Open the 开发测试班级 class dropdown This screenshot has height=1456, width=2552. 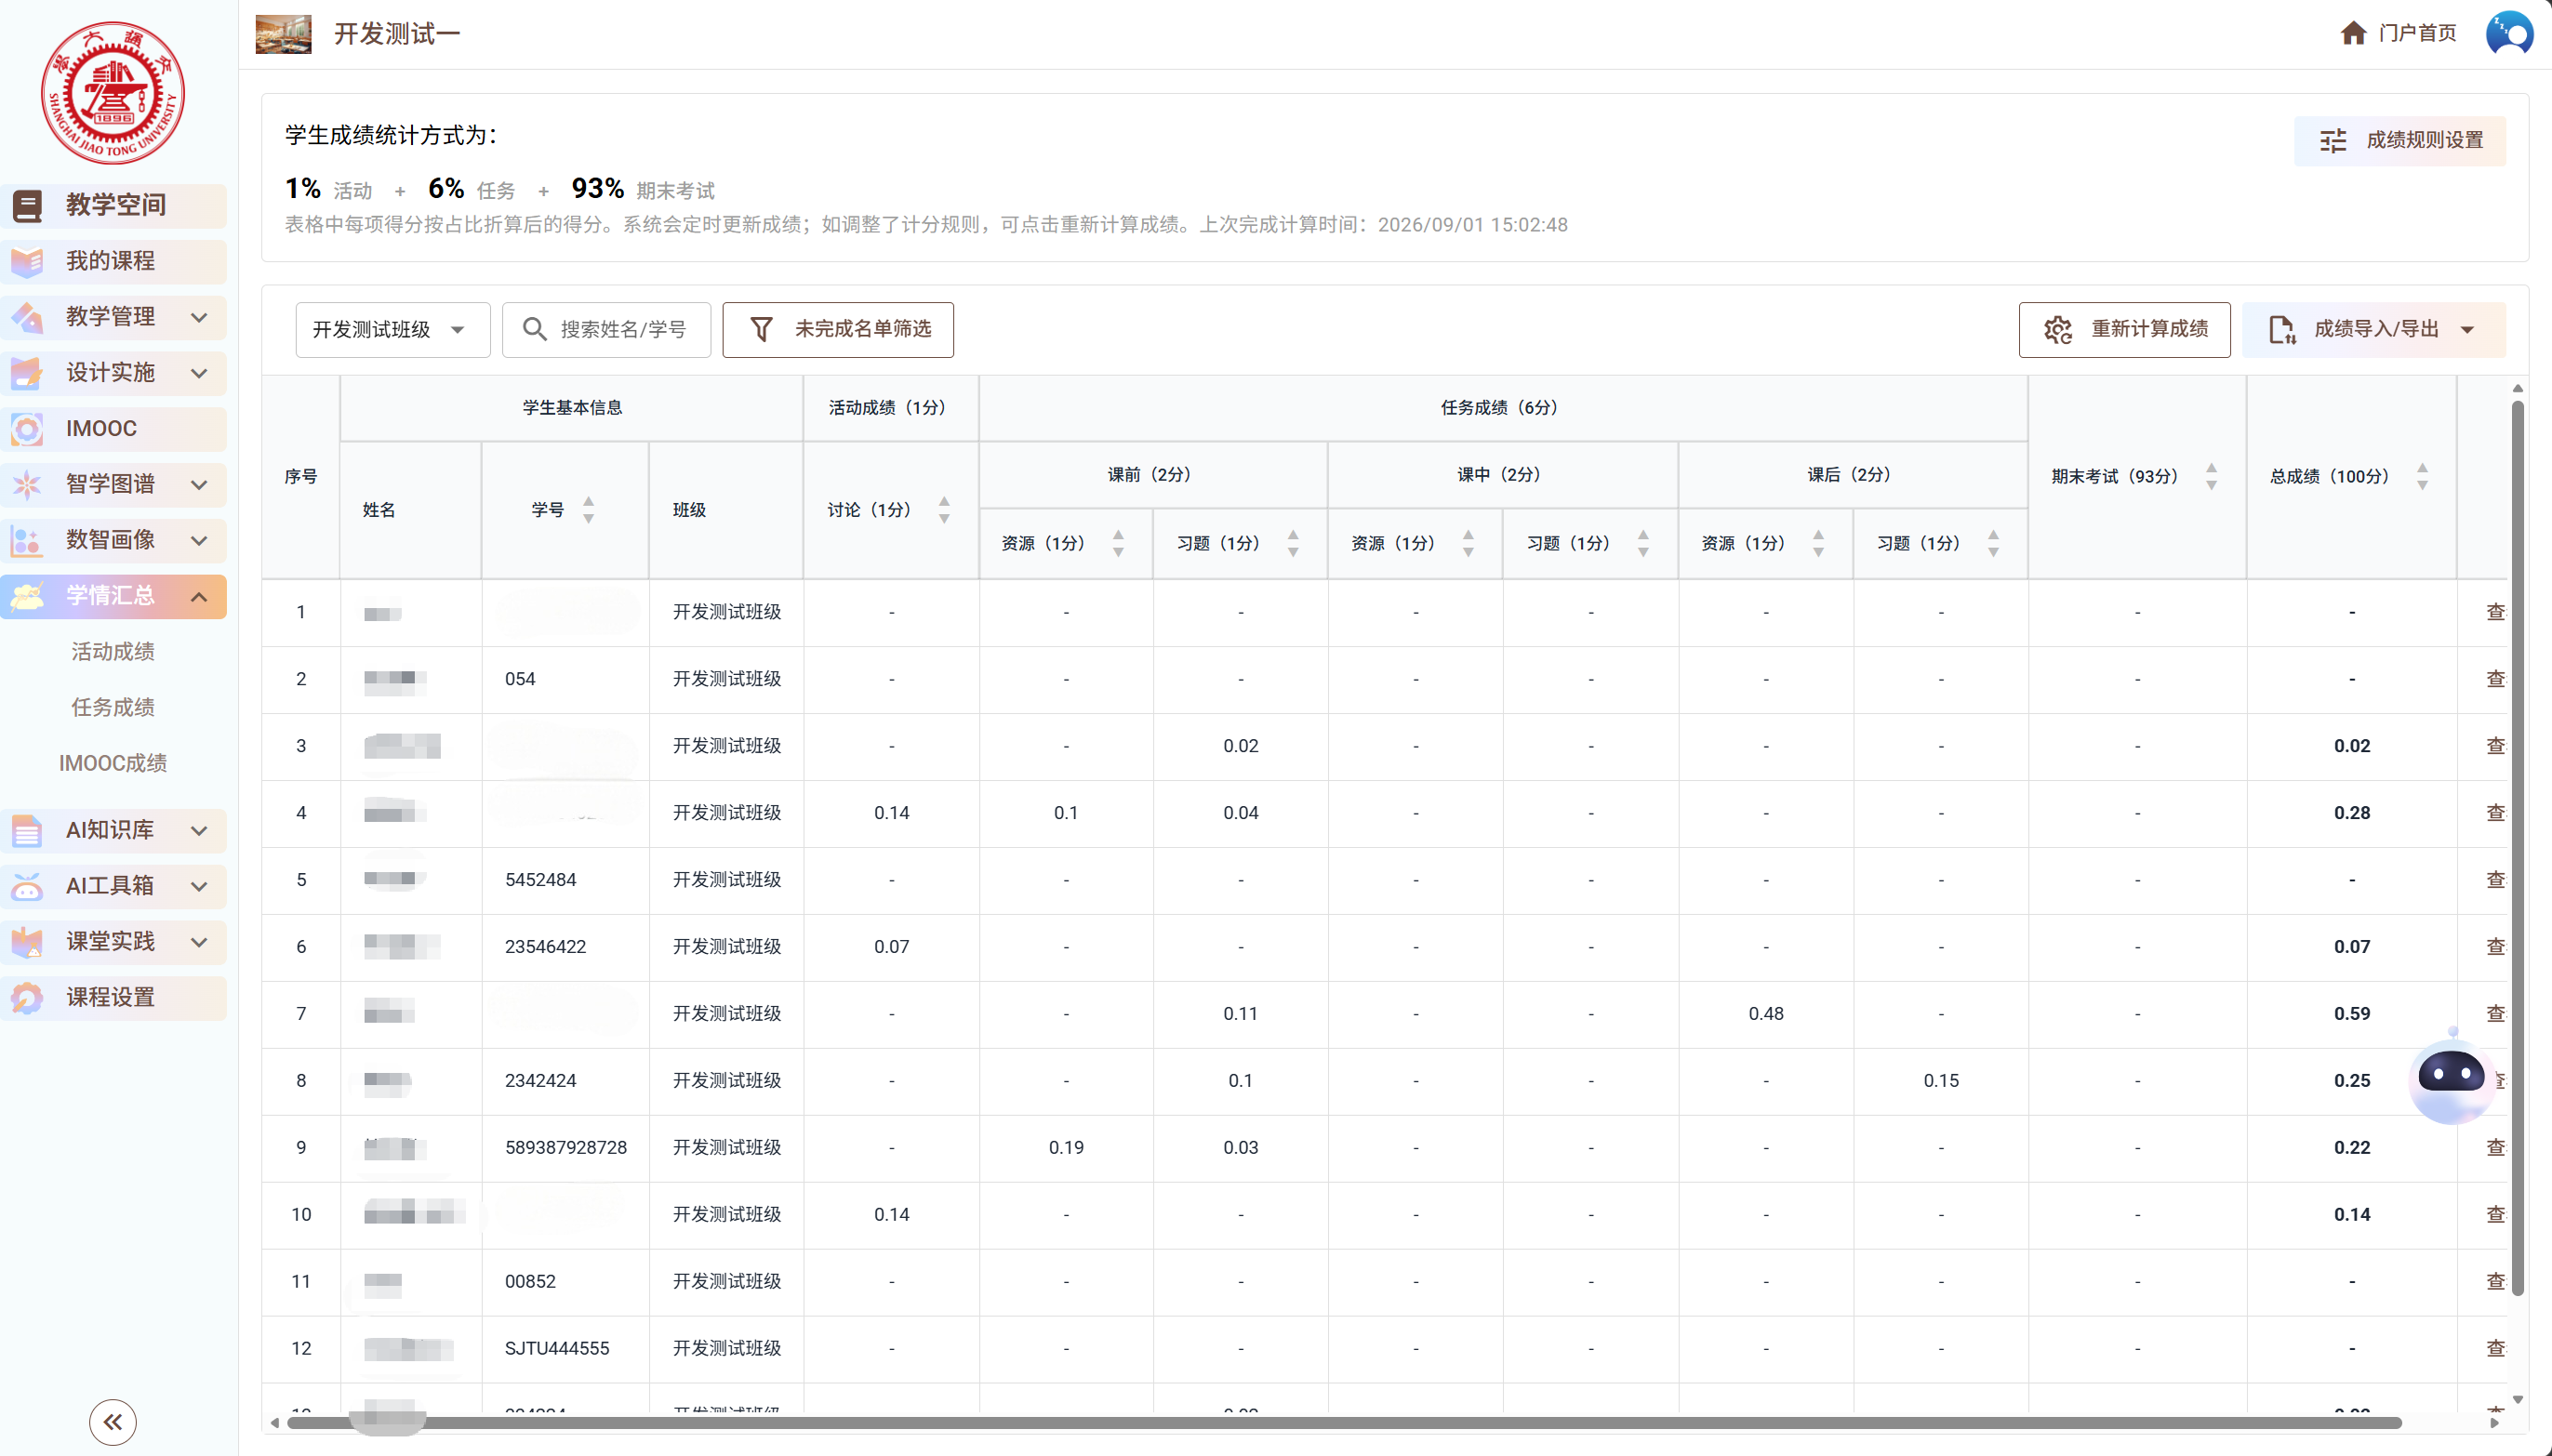(393, 329)
